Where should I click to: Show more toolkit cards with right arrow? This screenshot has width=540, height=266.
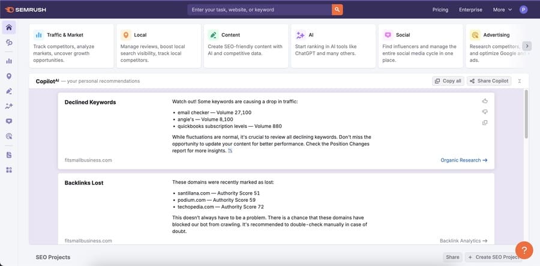pos(527,46)
